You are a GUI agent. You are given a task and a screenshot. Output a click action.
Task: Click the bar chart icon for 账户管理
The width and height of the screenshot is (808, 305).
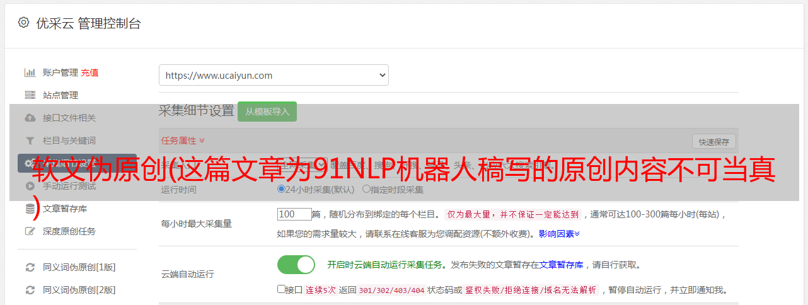click(30, 72)
